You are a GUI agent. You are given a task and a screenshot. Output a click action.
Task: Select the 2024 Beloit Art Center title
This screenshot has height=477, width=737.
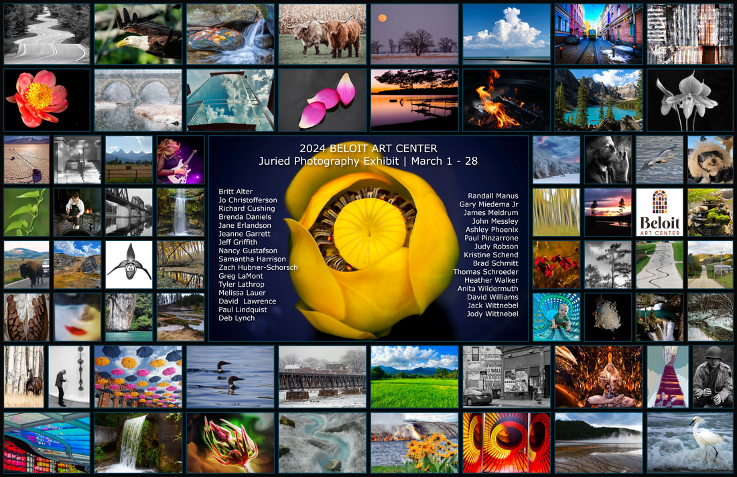(x=368, y=149)
